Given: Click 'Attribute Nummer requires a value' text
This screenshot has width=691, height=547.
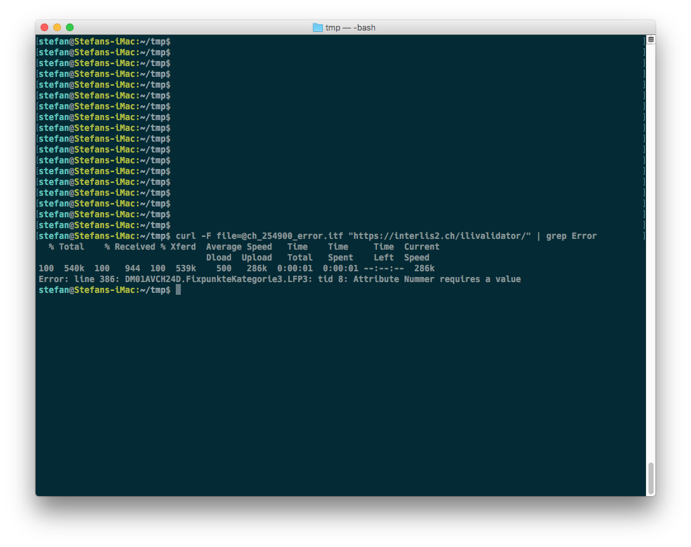Looking at the screenshot, I should 437,280.
